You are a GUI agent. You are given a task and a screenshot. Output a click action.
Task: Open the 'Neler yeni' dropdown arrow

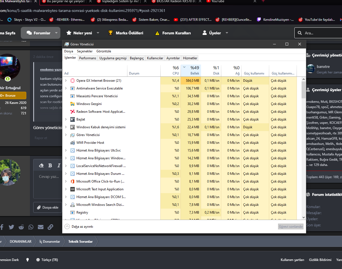tap(98, 33)
